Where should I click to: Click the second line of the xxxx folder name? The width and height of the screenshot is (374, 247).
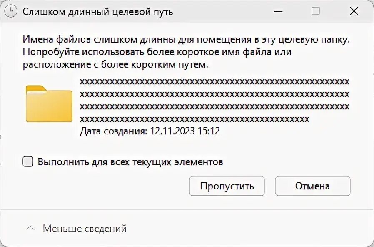[214, 94]
